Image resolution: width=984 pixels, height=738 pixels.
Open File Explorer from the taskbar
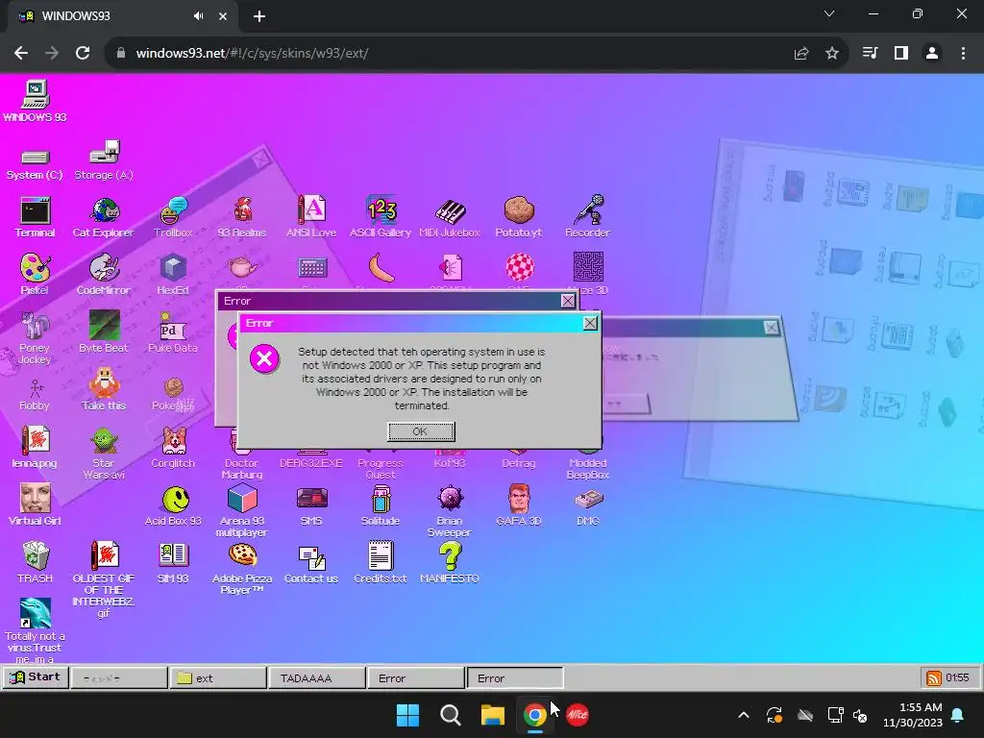(493, 715)
